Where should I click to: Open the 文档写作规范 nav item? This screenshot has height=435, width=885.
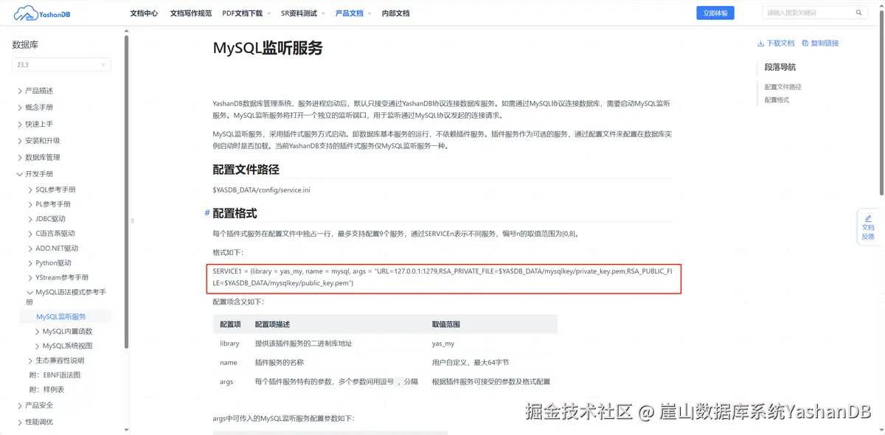tap(191, 13)
